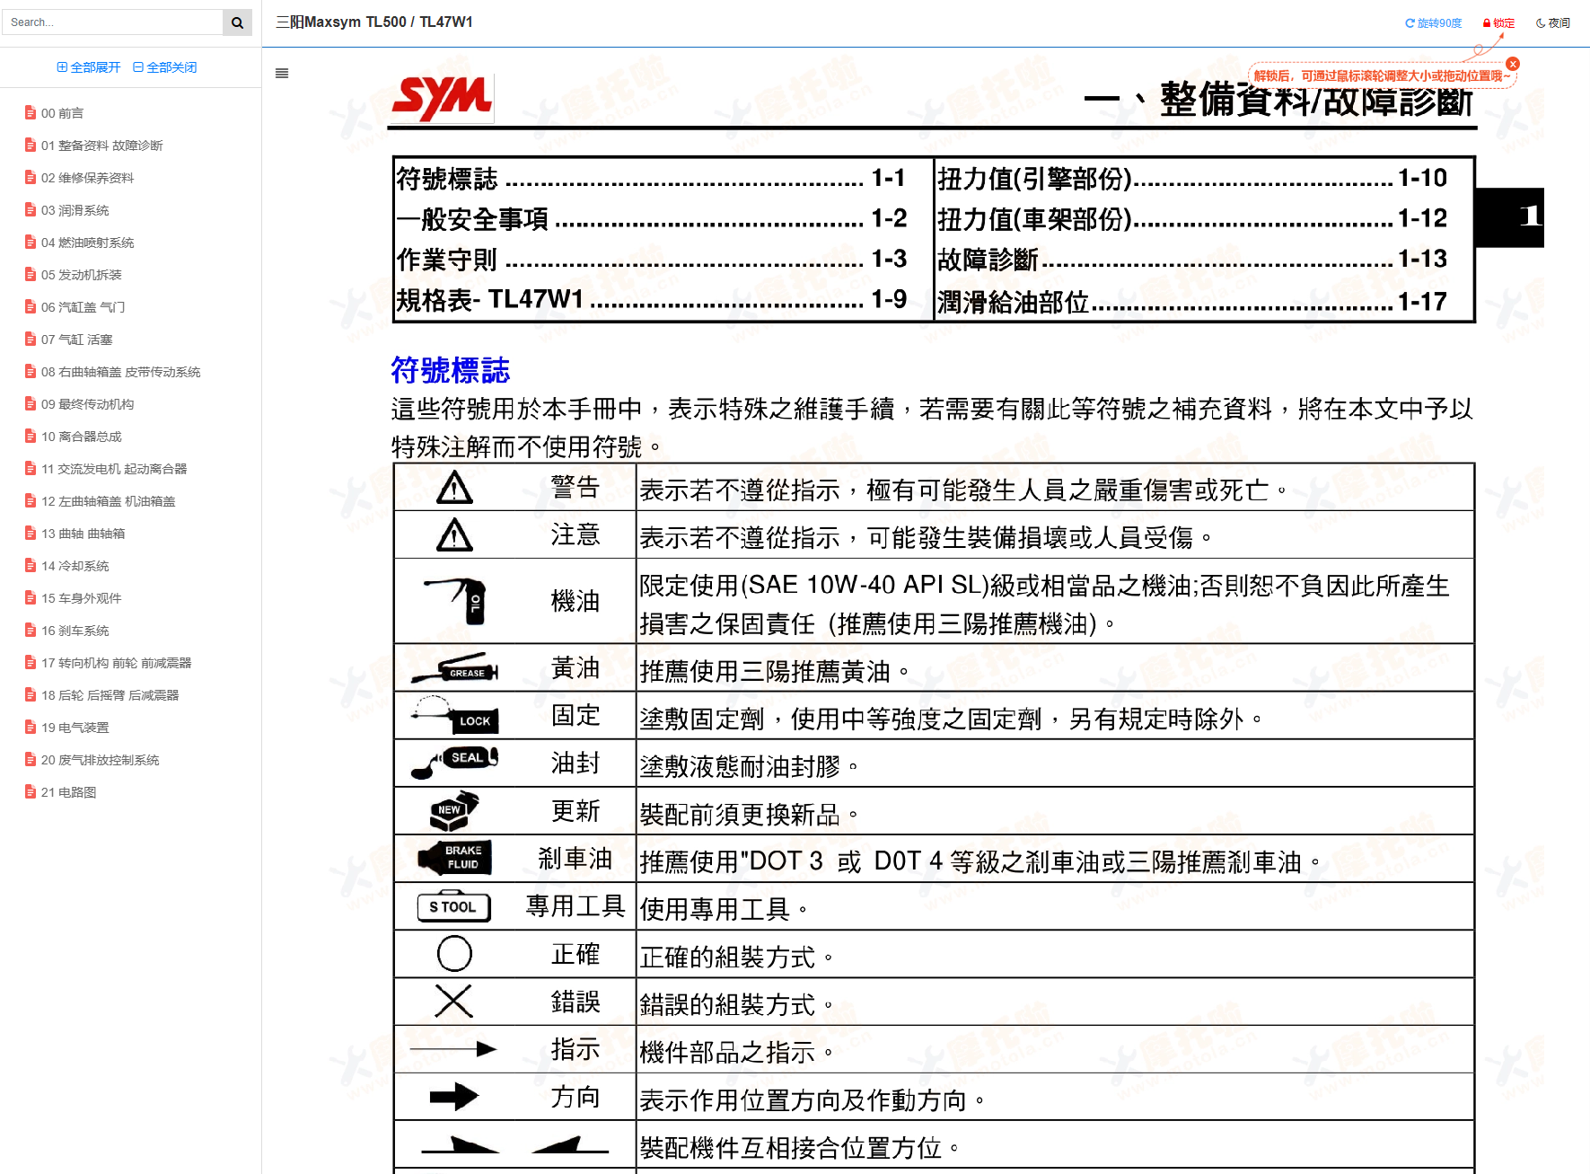Open chapter 20 废气排放控制系统

click(100, 760)
